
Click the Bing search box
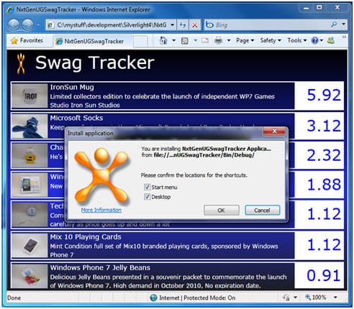pos(268,25)
